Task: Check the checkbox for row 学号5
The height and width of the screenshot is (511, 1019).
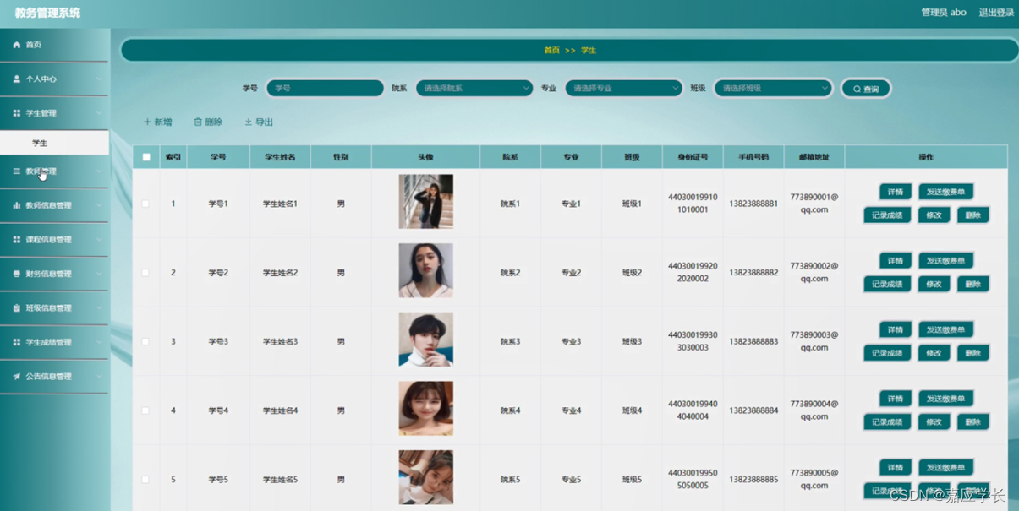Action: click(x=145, y=479)
